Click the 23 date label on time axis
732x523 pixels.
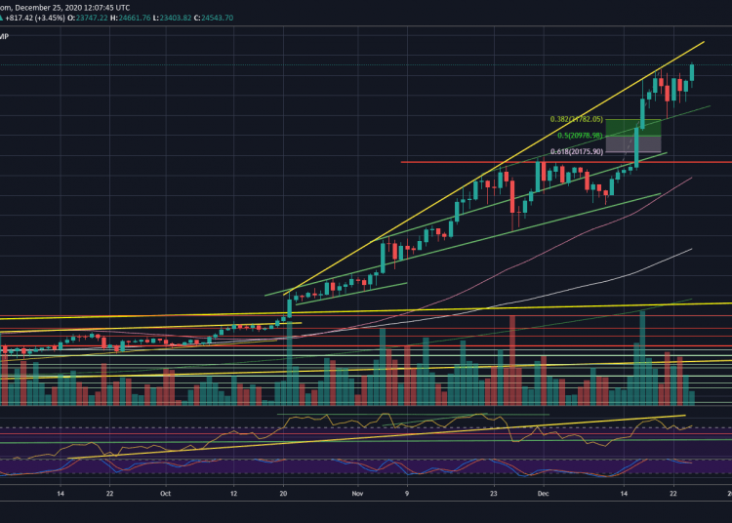pyautogui.click(x=494, y=495)
